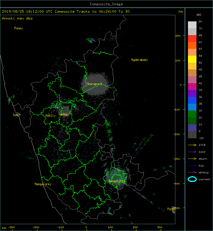
Task: Click the Pondi city label
Action: click(171, 209)
